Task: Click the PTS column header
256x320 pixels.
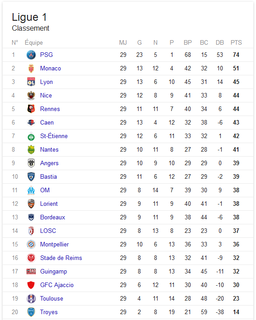Action: pos(236,42)
